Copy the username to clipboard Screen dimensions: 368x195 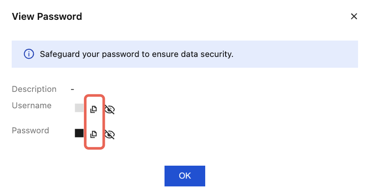(93, 110)
